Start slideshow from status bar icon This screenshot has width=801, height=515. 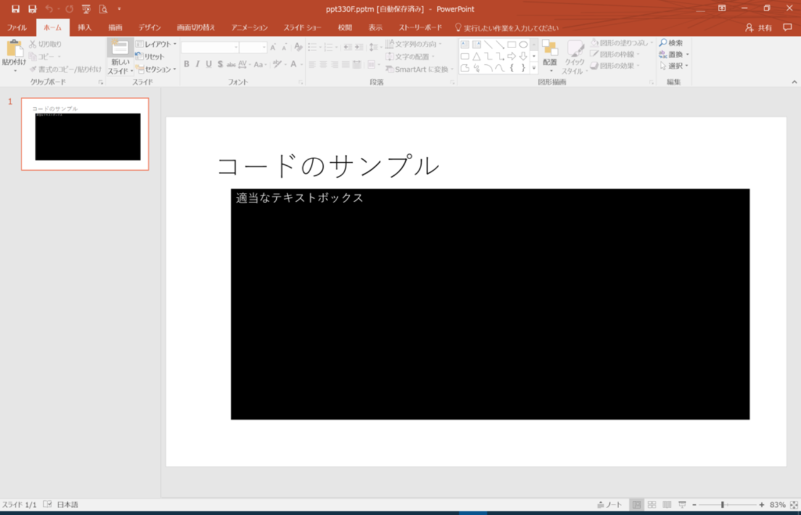click(x=682, y=505)
